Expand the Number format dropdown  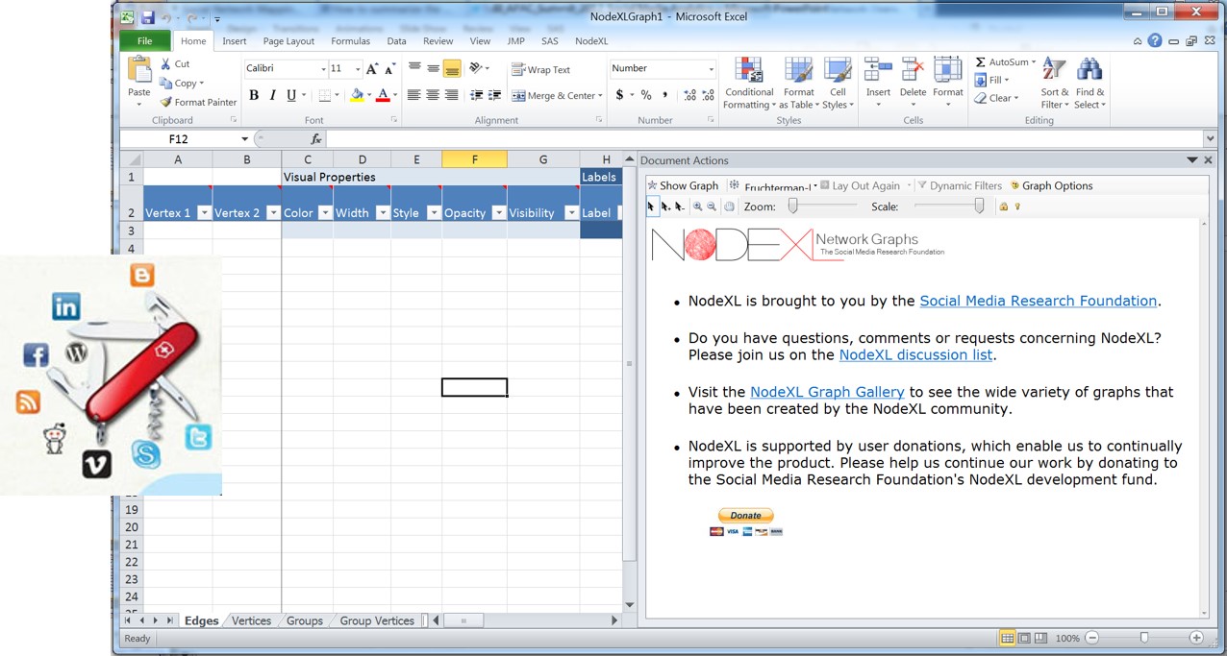[x=711, y=69]
